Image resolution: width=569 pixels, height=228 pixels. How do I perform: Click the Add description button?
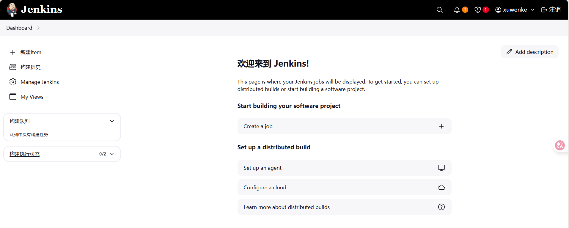[x=529, y=52]
